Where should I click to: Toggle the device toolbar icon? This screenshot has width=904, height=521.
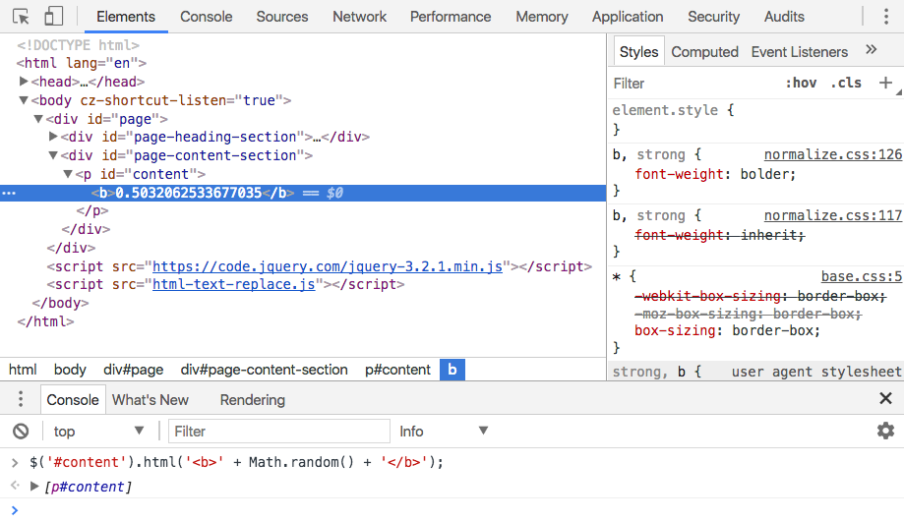[x=53, y=17]
